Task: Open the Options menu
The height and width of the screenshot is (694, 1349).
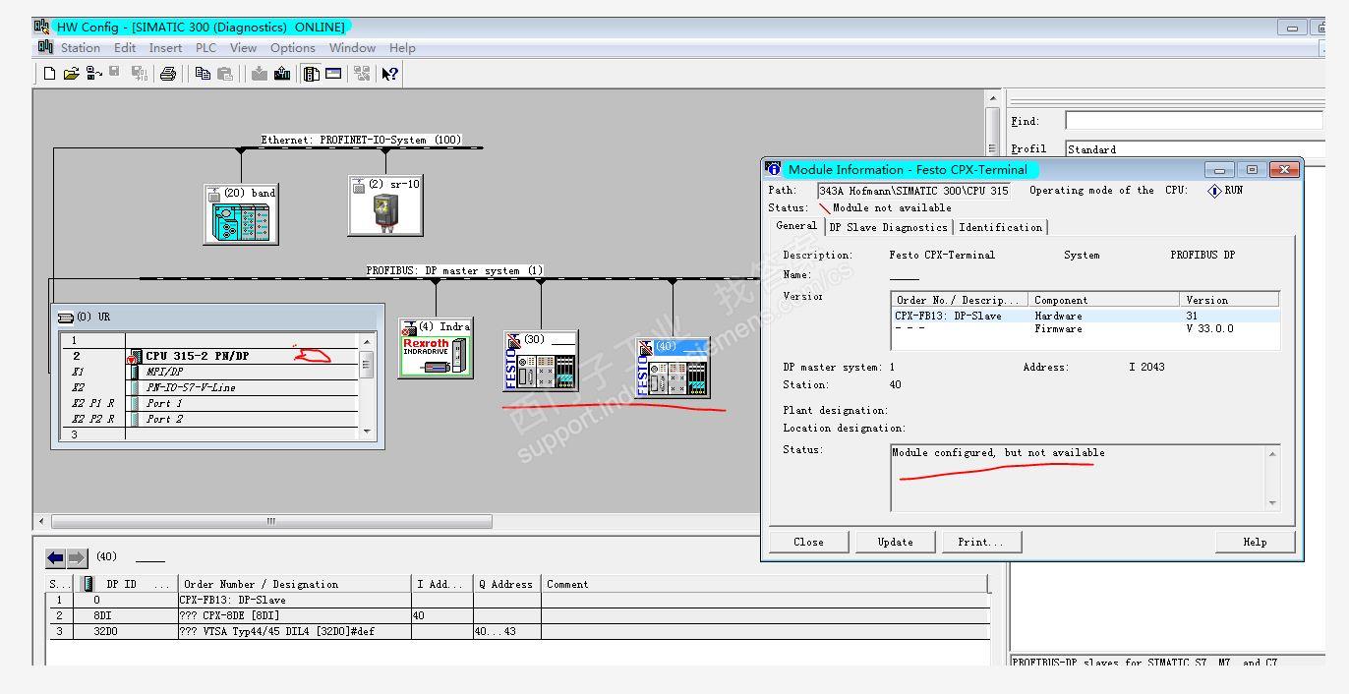Action: point(293,47)
